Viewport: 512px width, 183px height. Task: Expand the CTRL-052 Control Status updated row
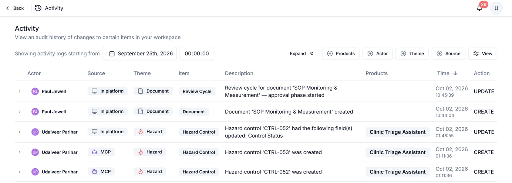(20, 132)
